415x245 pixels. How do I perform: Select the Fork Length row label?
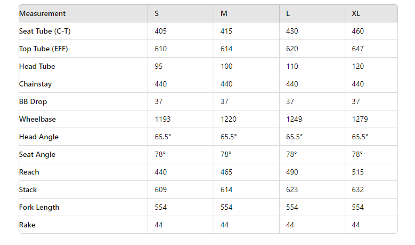click(x=39, y=208)
